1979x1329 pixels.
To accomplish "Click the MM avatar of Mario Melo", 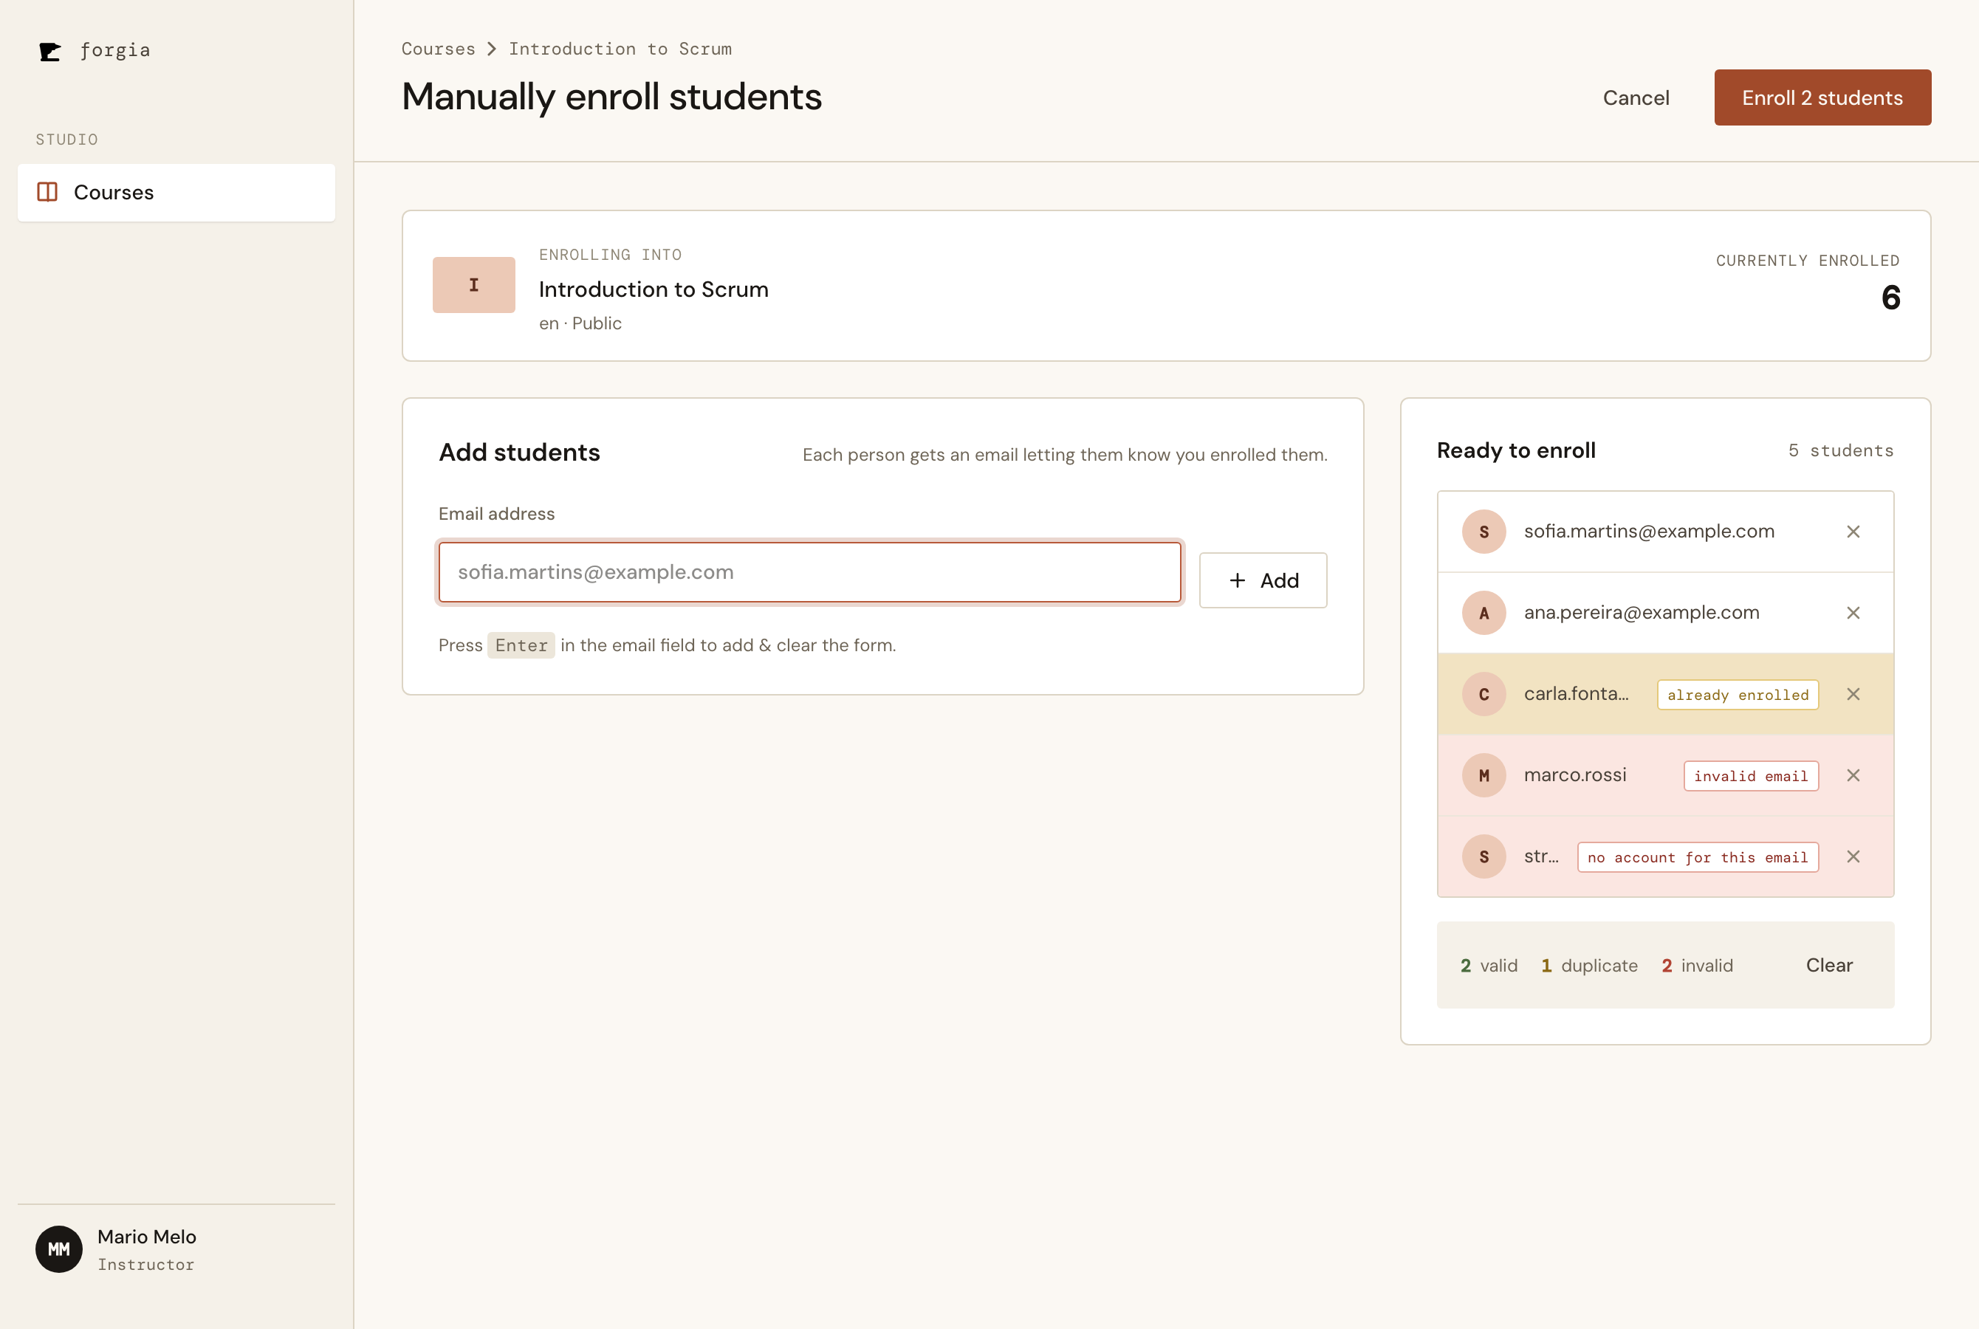I will [x=58, y=1249].
